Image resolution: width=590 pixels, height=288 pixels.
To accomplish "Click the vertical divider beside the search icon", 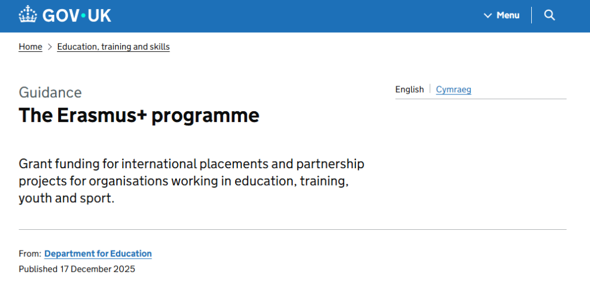I will coord(531,16).
